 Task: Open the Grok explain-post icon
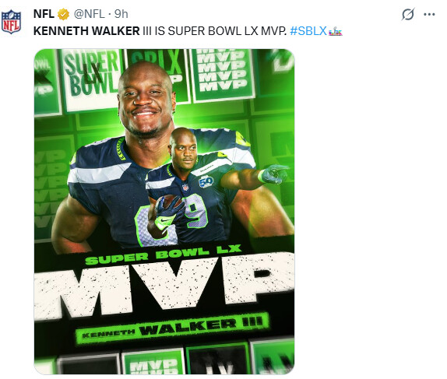coord(407,14)
